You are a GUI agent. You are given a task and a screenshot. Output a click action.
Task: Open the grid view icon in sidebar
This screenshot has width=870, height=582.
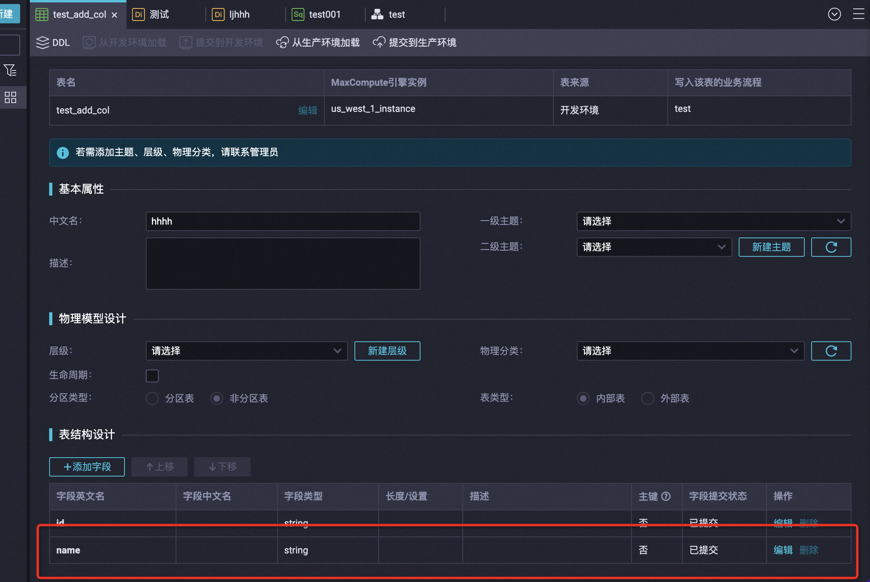(x=10, y=97)
